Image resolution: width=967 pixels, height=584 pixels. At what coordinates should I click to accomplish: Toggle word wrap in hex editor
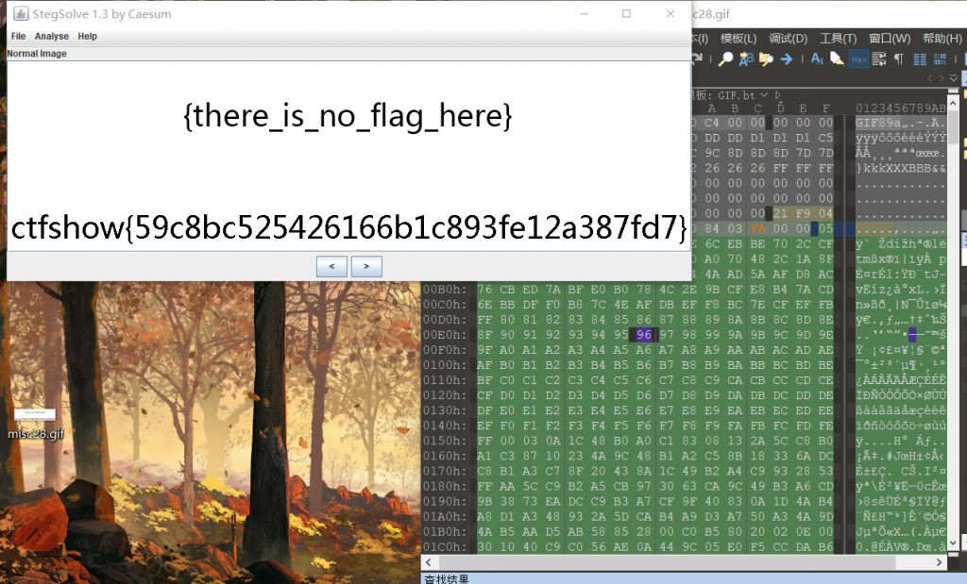point(880,59)
